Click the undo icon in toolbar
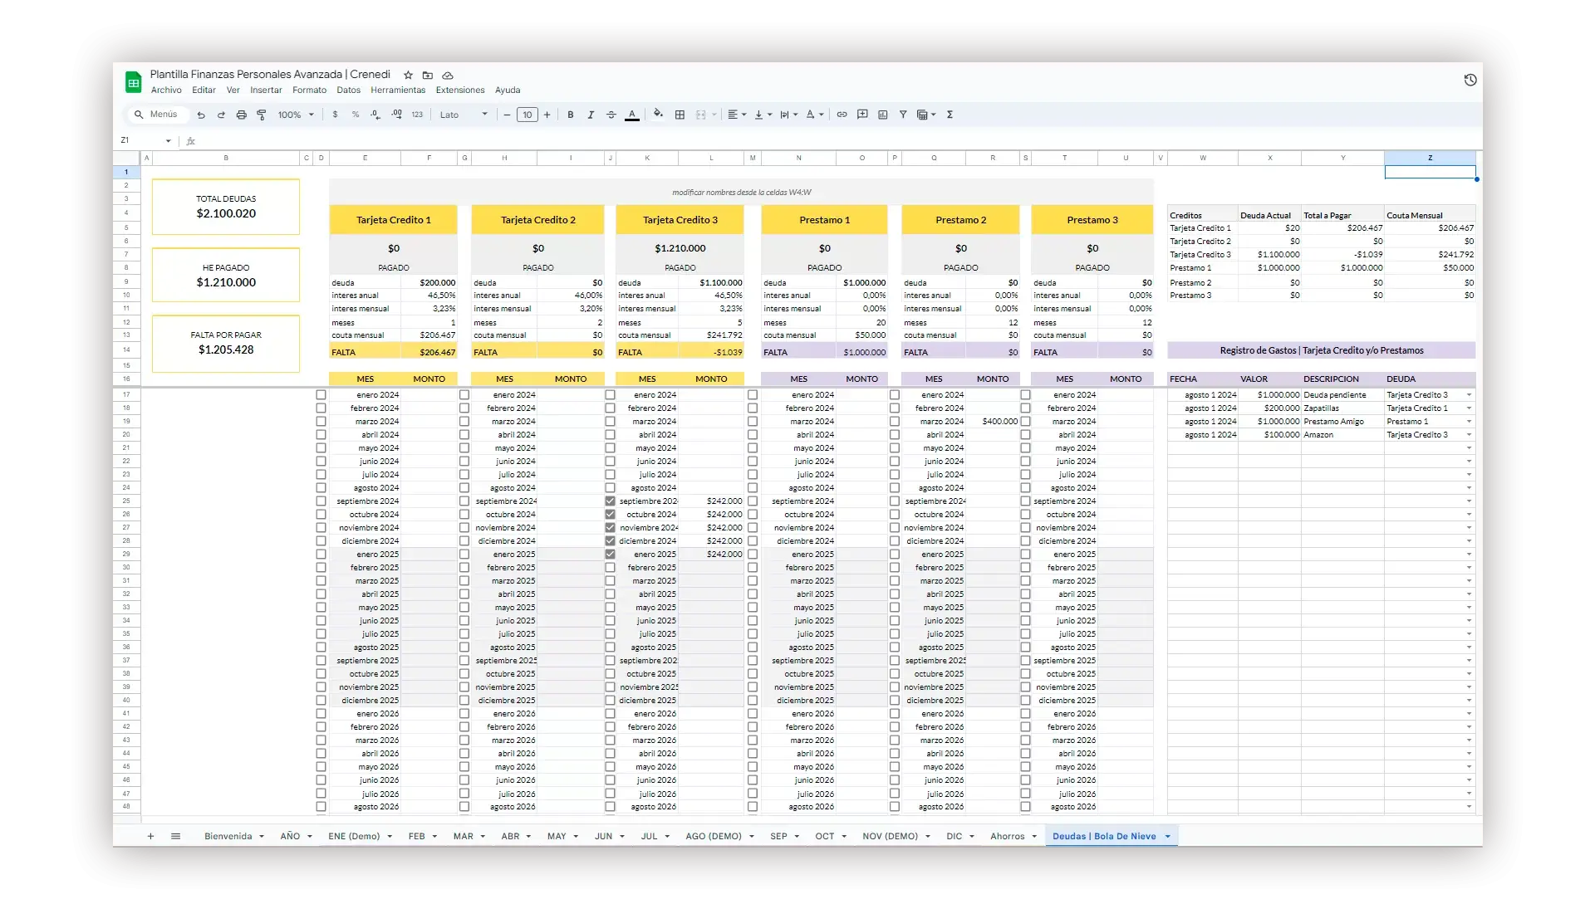1595x909 pixels. point(201,115)
